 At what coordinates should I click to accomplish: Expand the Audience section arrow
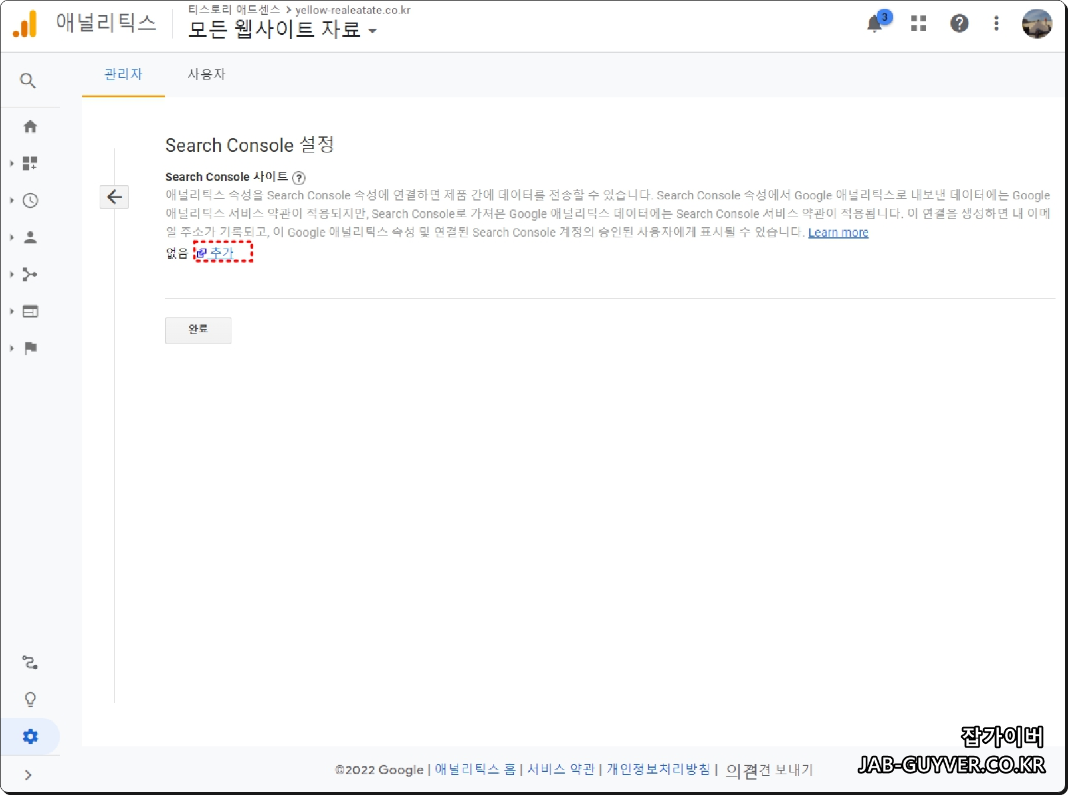coord(11,237)
